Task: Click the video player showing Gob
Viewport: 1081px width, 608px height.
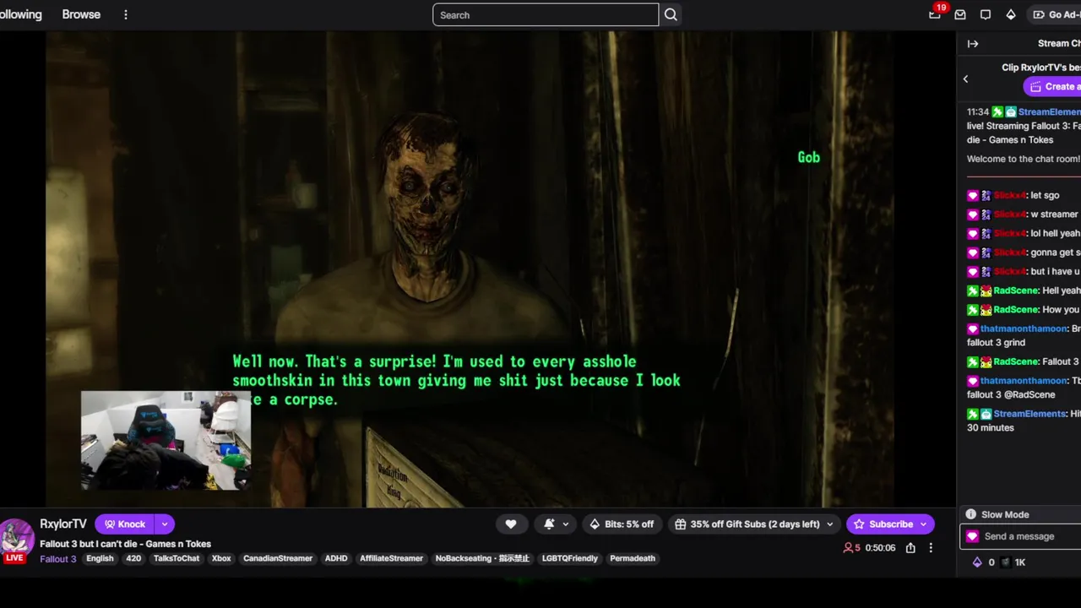Action: tap(470, 269)
